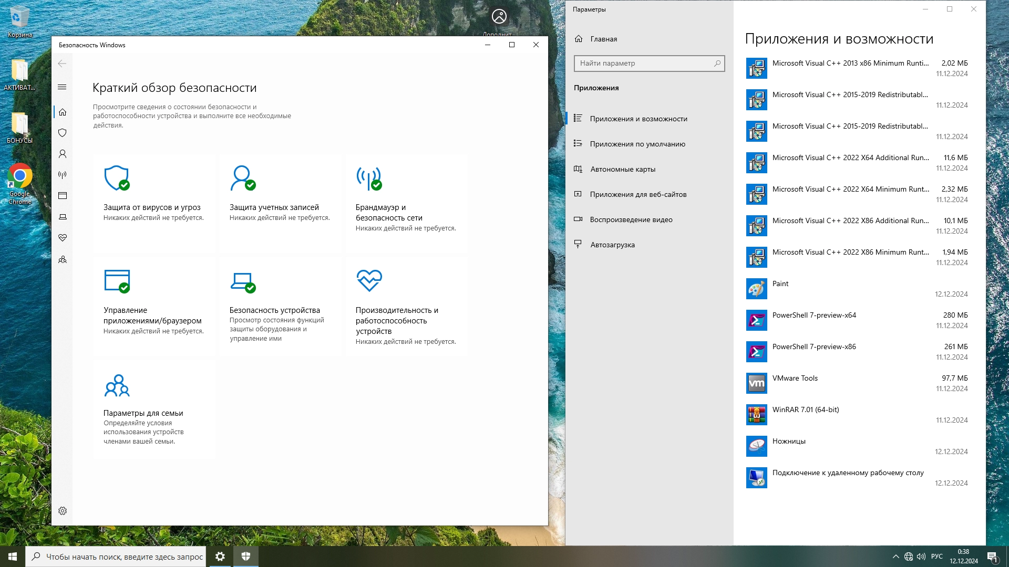Click Account protection person icon in sidebar
The height and width of the screenshot is (567, 1009).
click(63, 154)
